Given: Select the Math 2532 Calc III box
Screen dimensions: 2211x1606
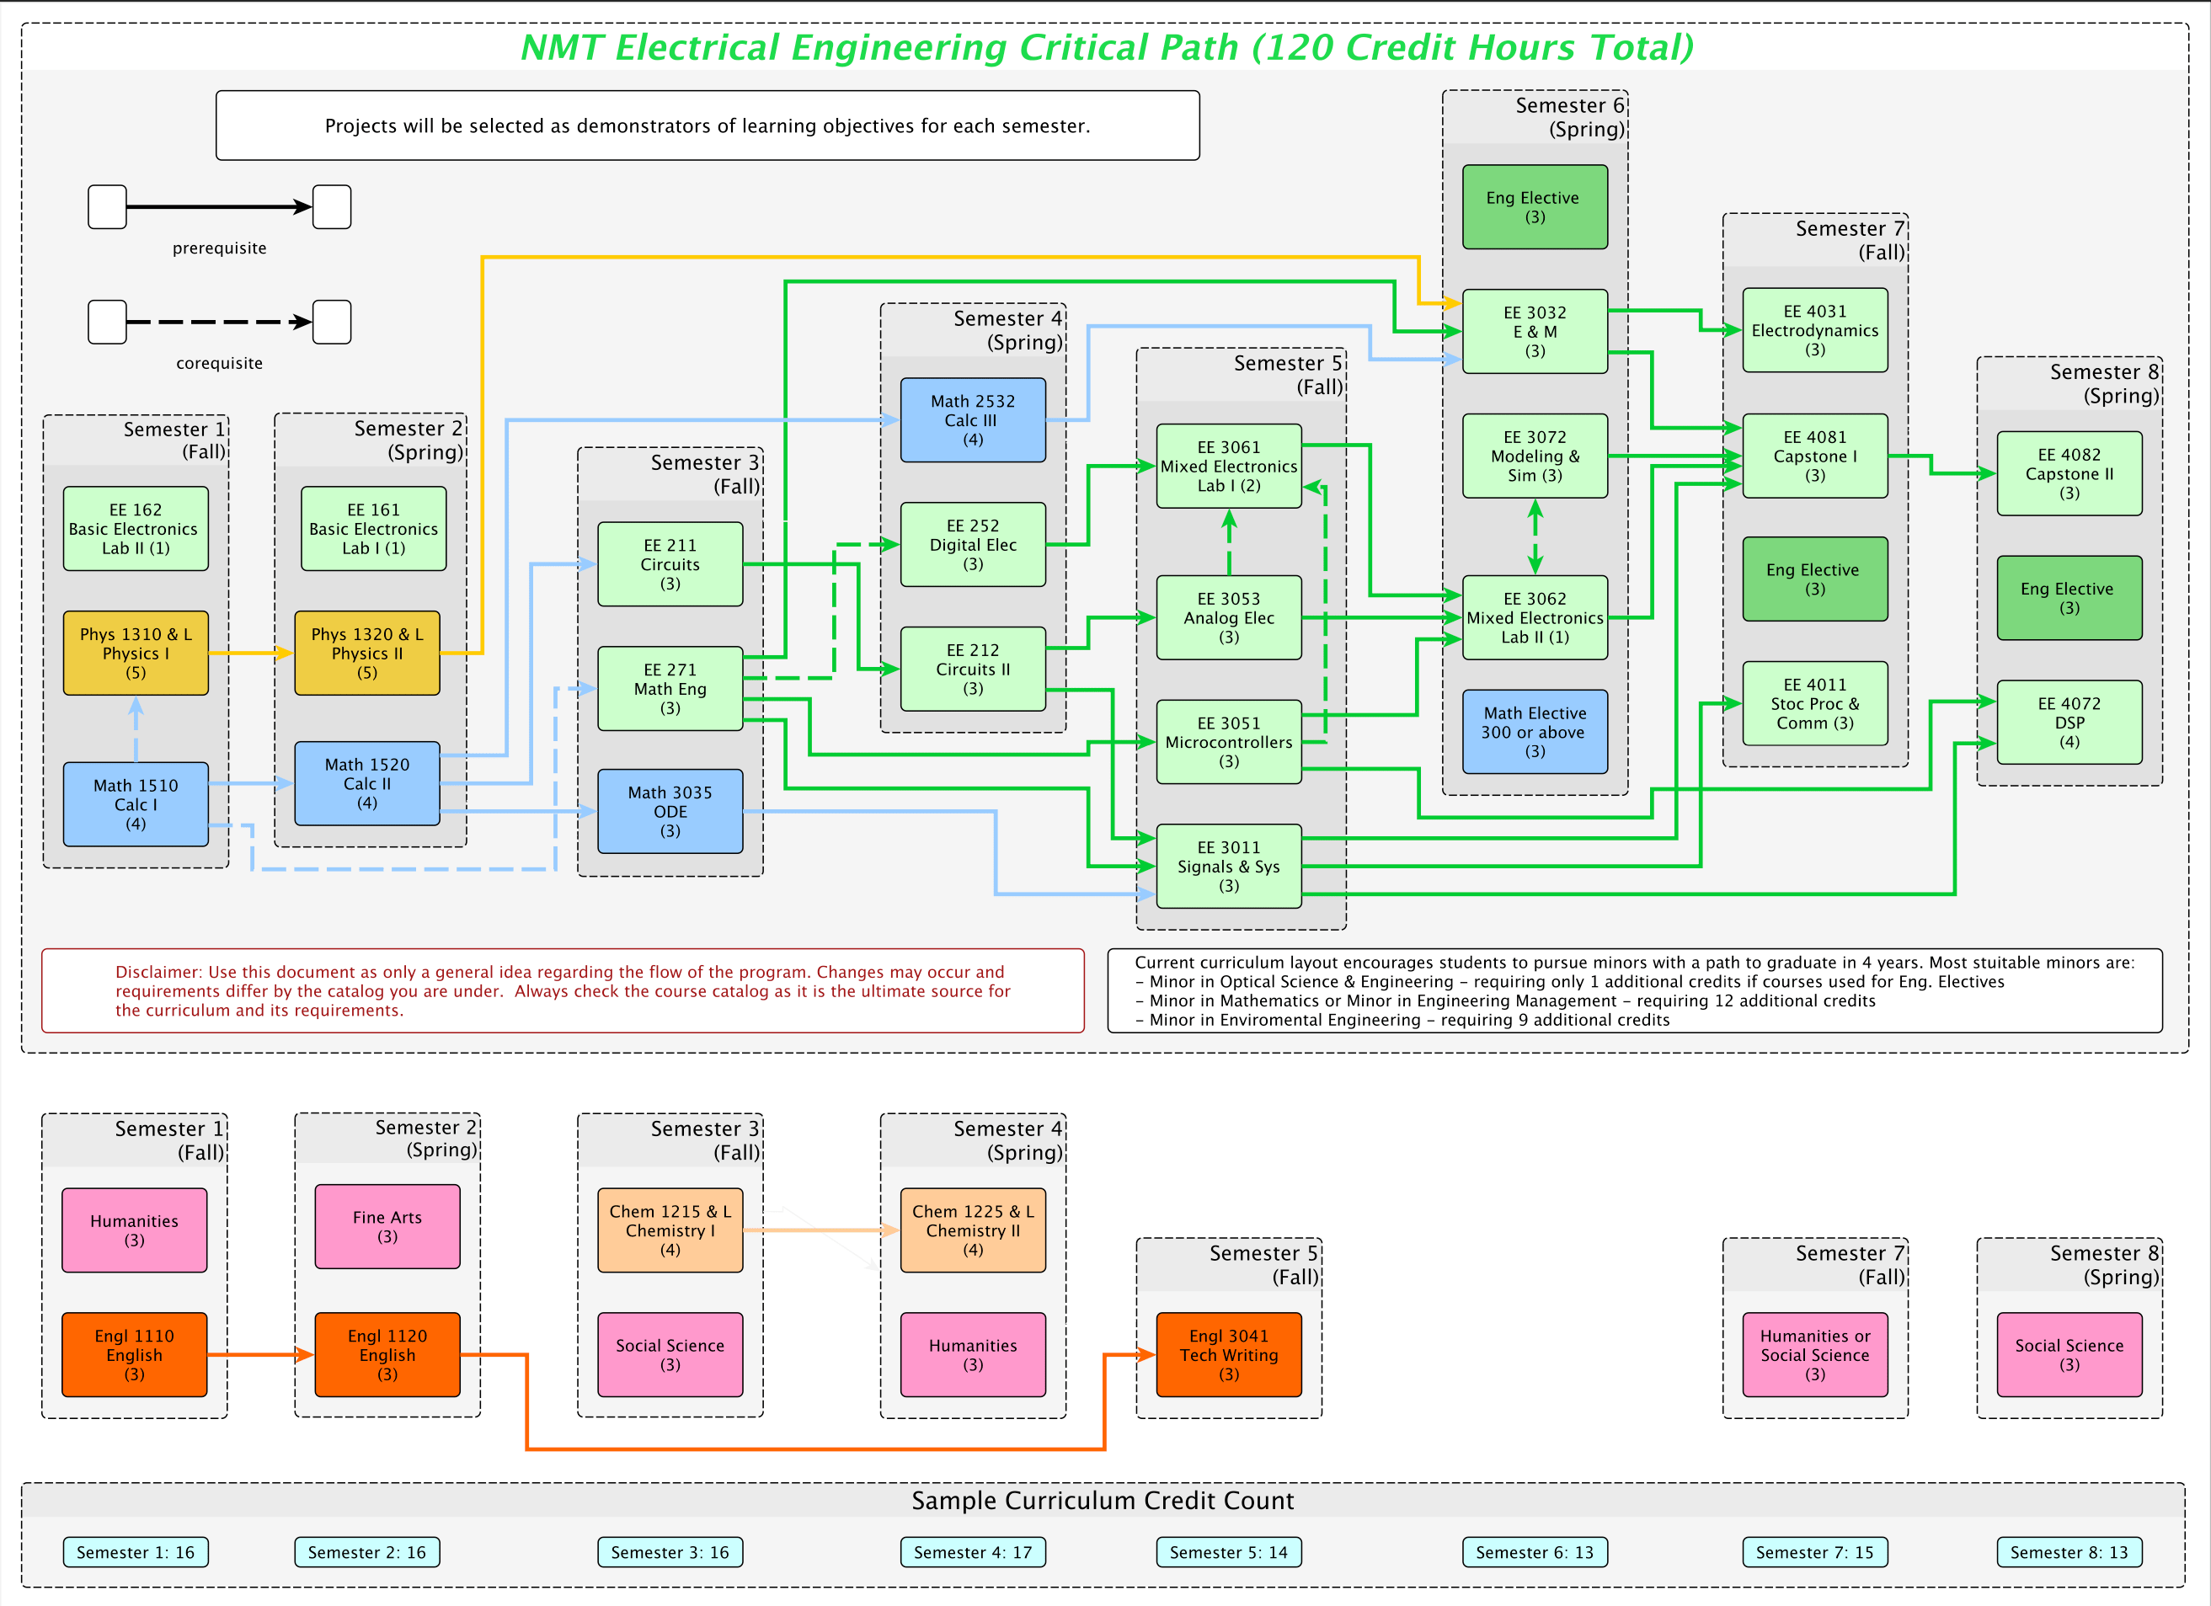Looking at the screenshot, I should pyautogui.click(x=972, y=420).
